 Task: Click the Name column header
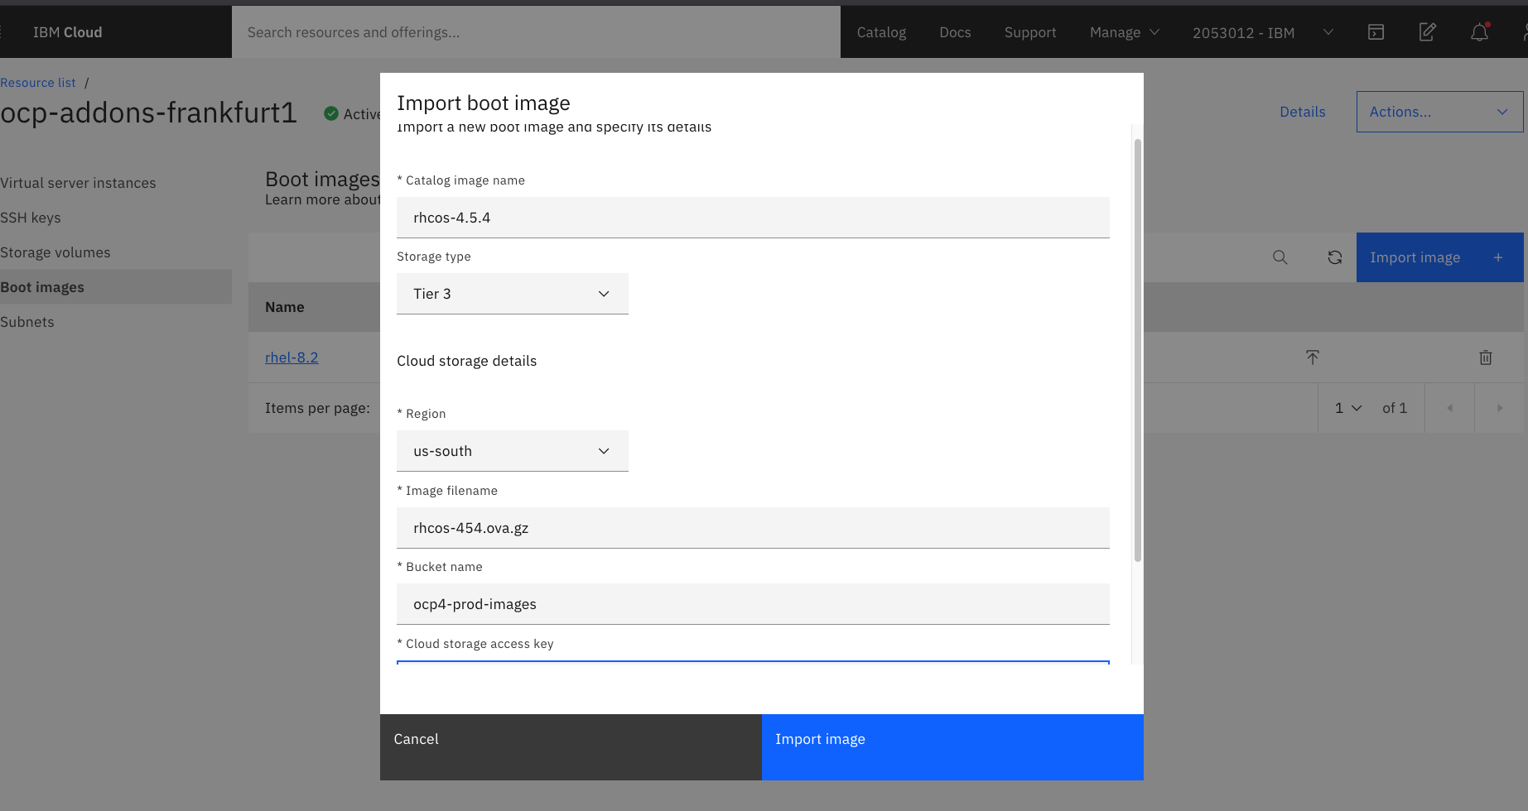[x=284, y=307]
